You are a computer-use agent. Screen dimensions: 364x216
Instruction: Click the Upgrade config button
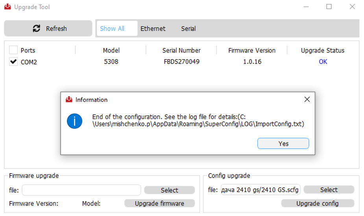317,203
